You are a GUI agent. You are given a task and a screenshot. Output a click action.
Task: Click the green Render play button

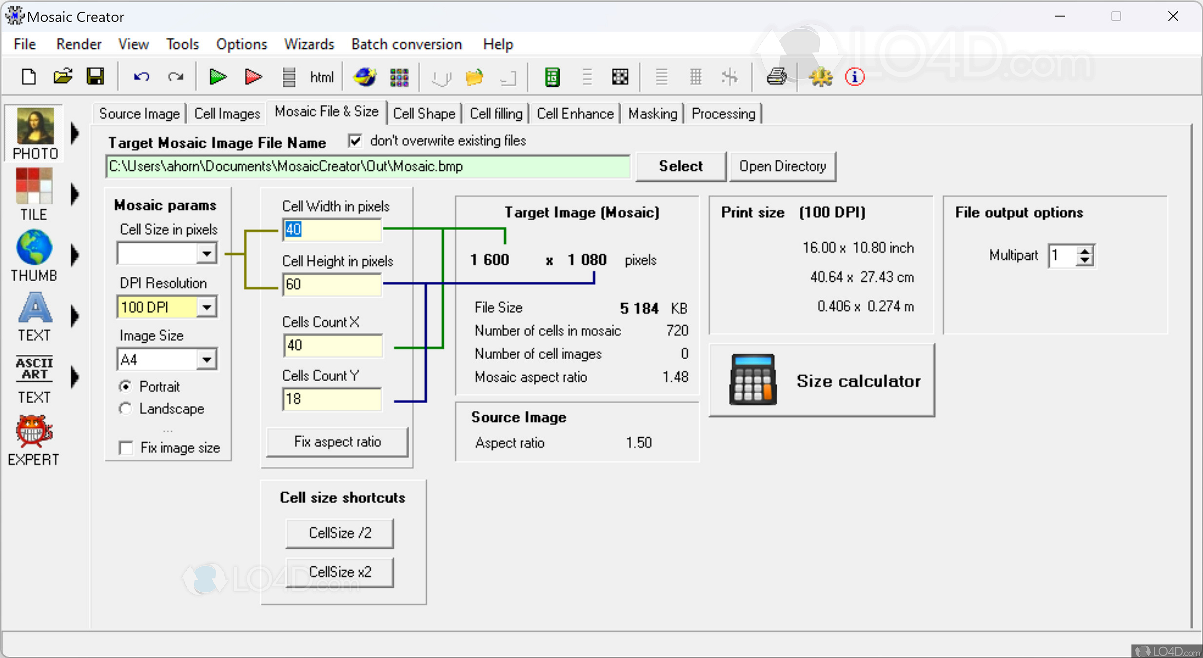(x=217, y=77)
